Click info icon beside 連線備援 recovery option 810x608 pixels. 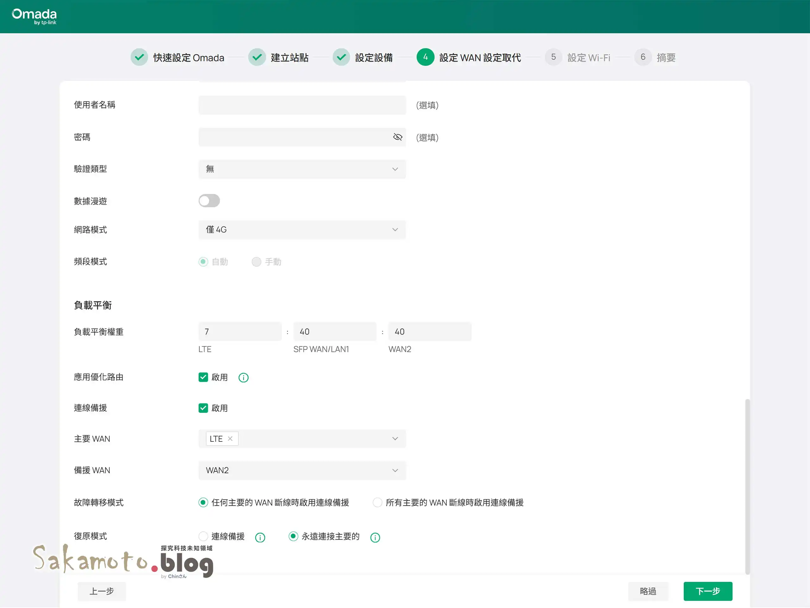click(260, 538)
